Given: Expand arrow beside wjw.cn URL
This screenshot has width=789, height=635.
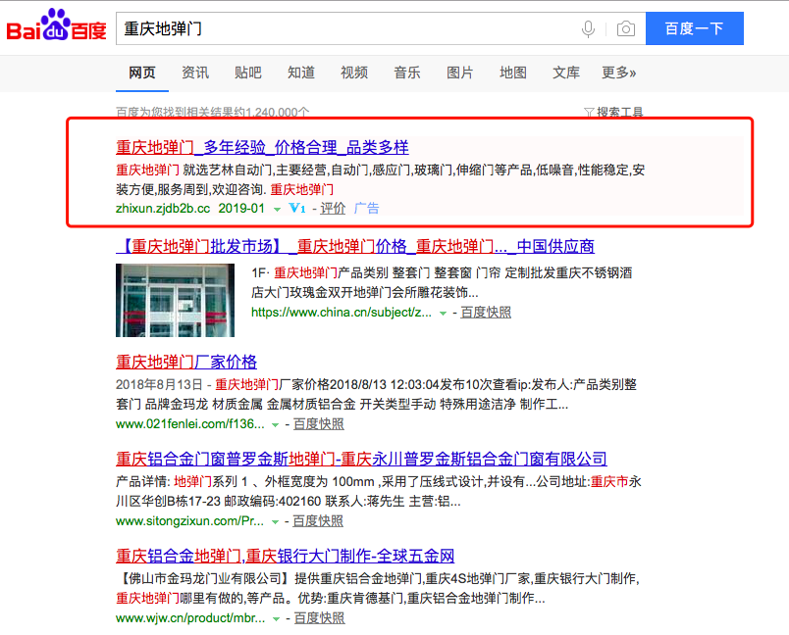Looking at the screenshot, I should click(x=276, y=619).
